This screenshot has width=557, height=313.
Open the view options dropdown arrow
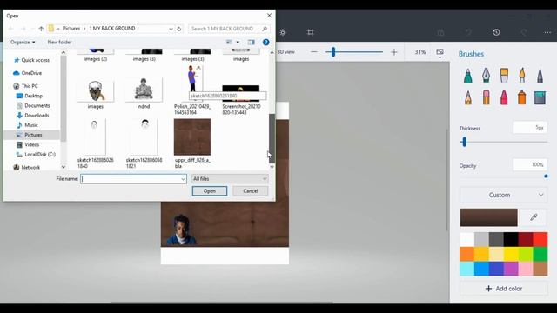(238, 43)
